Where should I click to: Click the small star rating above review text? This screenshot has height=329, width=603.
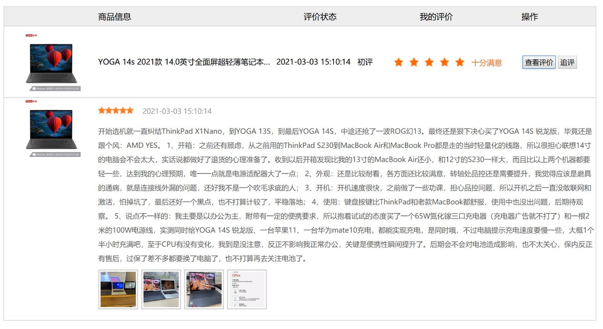pos(116,111)
